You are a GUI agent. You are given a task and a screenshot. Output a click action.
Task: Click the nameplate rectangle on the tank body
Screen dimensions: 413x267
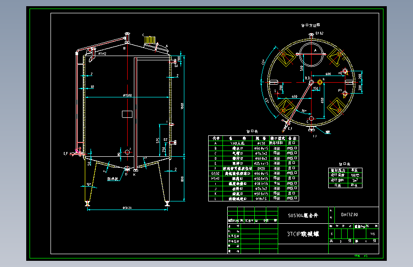click(x=127, y=114)
